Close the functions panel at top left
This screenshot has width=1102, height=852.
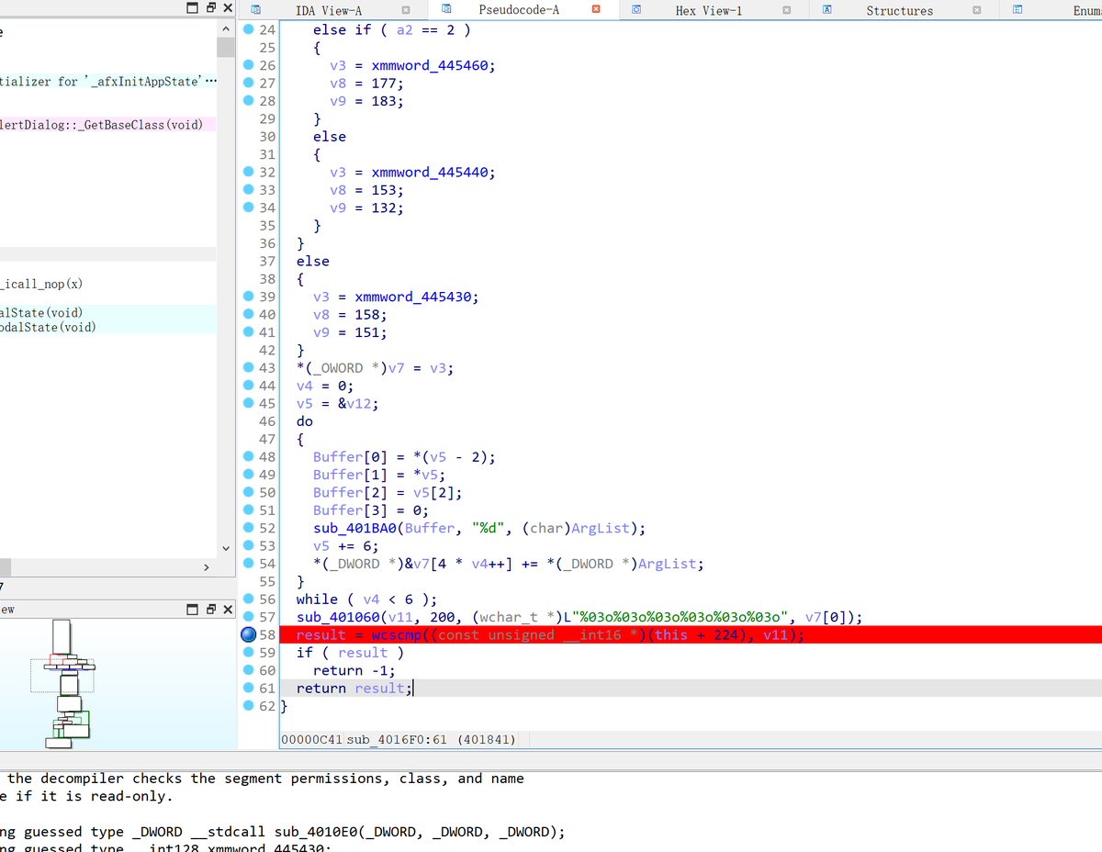pos(227,8)
